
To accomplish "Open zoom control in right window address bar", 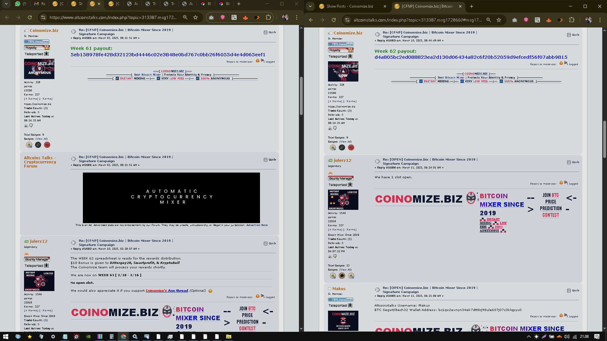I will (x=489, y=20).
